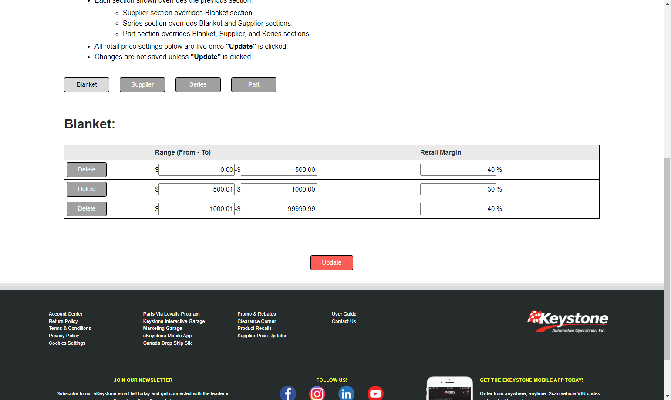The height and width of the screenshot is (400, 671).
Task: Click the Keystone Automotive Operations logo
Action: tap(568, 322)
